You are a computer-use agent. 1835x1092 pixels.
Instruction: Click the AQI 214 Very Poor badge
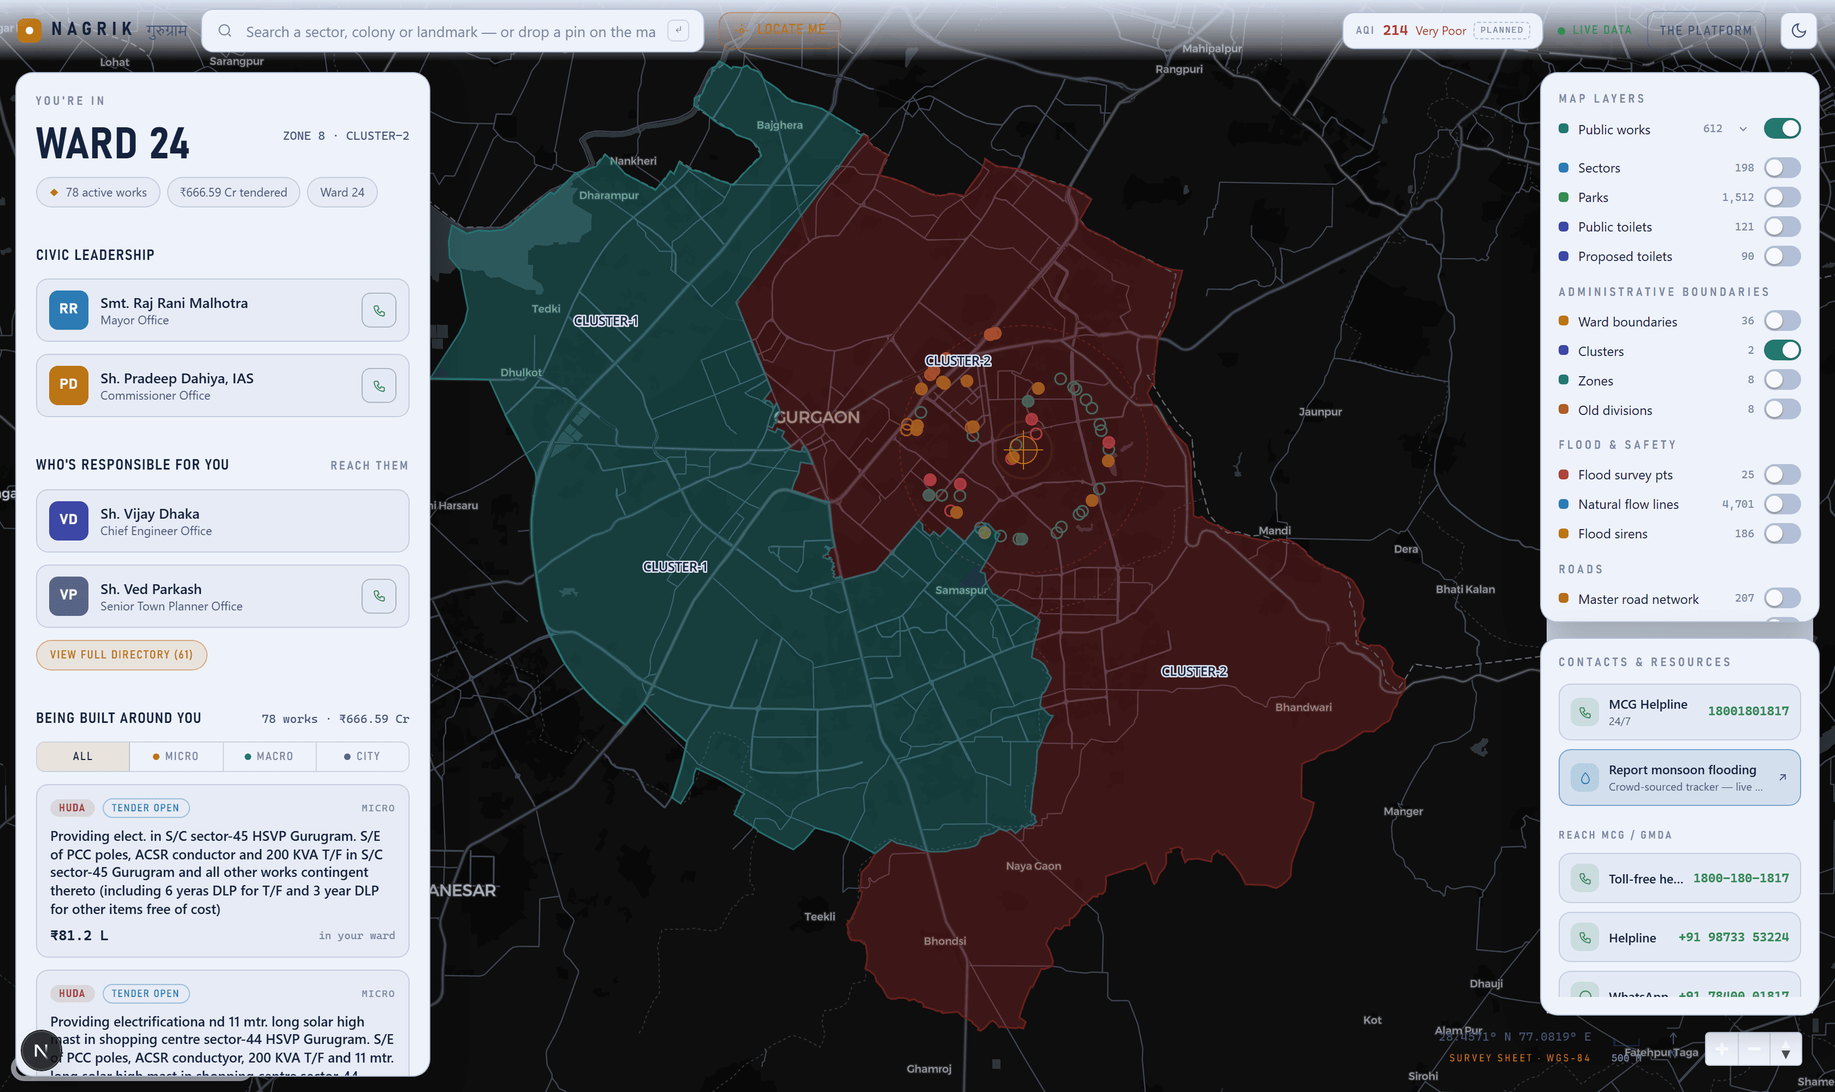click(1442, 30)
